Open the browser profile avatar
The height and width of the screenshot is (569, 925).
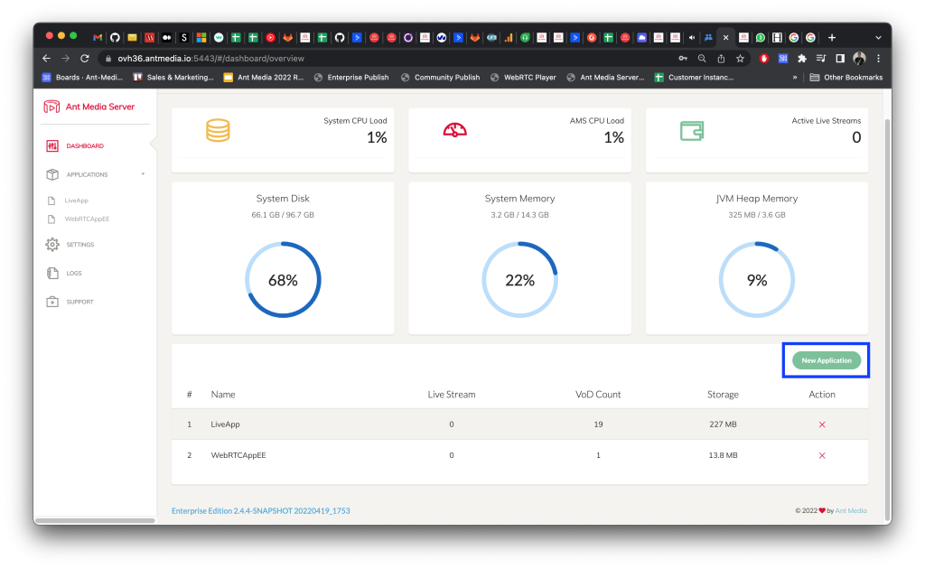860,59
